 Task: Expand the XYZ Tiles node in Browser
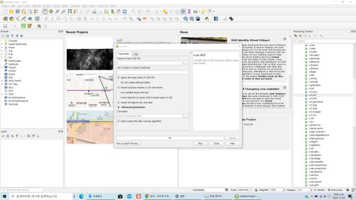pos(2,84)
